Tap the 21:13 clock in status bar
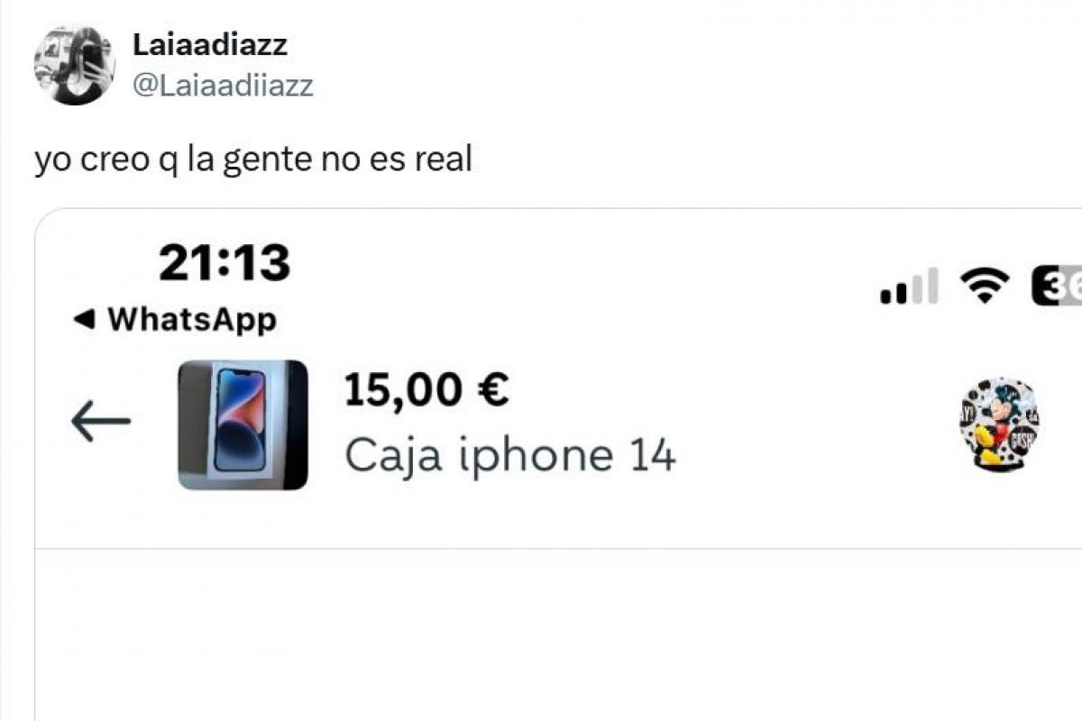 click(225, 264)
